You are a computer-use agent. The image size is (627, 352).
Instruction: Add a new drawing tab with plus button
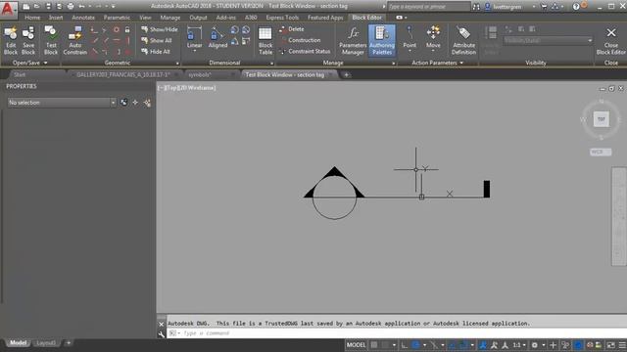pos(346,74)
